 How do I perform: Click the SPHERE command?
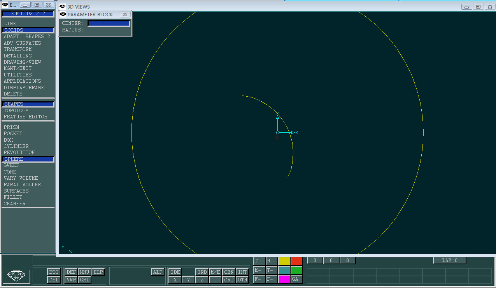(28, 159)
